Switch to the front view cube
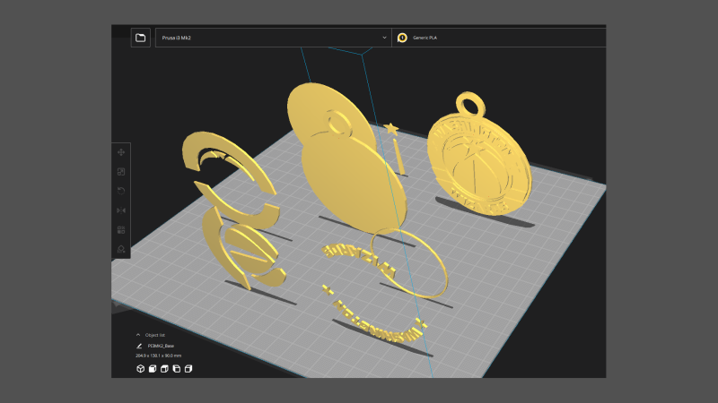Image resolution: width=718 pixels, height=403 pixels. click(153, 368)
